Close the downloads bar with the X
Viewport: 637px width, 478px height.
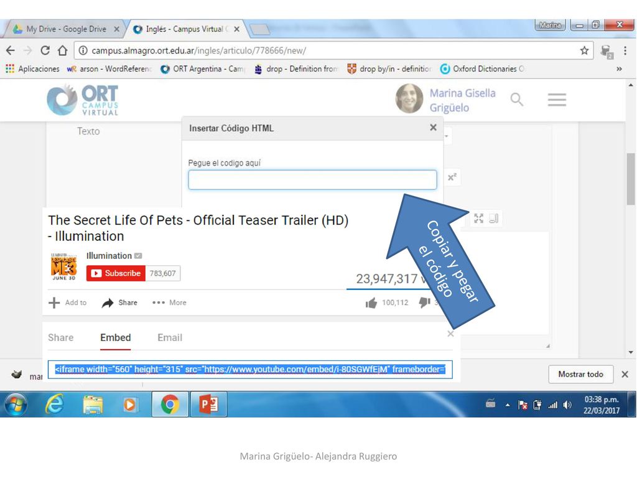(x=625, y=374)
